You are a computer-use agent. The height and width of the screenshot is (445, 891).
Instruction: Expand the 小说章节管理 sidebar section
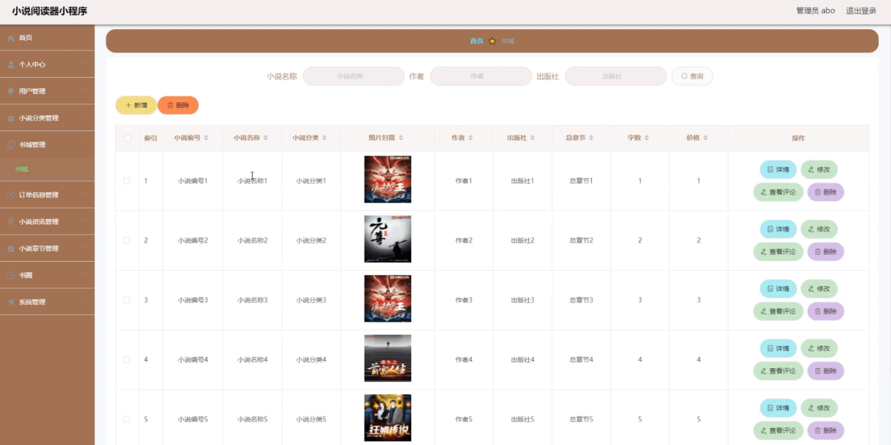coord(47,249)
